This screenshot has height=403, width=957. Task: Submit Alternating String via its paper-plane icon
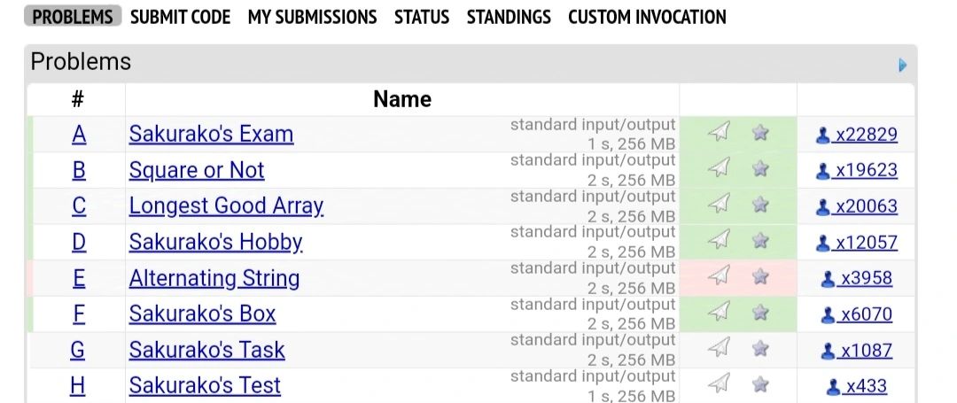pyautogui.click(x=719, y=275)
